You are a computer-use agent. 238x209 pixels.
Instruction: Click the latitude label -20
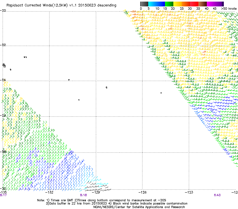(x=3, y=11)
